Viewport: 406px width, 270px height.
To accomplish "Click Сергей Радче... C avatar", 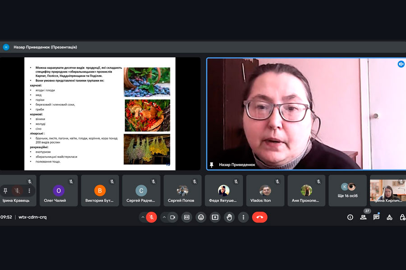I will 141,191.
